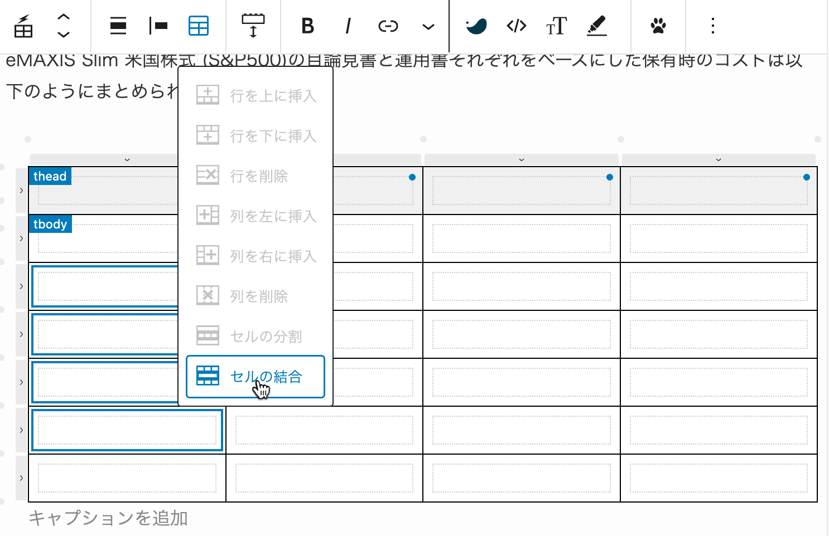Click the whale plugin toolbar icon
This screenshot has width=829, height=536.
[476, 26]
